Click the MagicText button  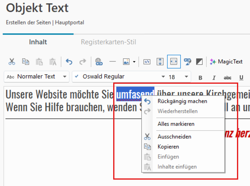pos(226,62)
